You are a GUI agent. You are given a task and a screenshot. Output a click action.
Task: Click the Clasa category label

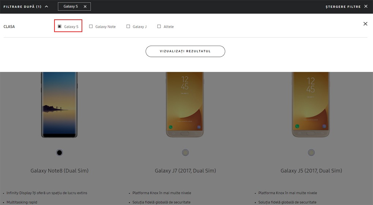point(9,27)
